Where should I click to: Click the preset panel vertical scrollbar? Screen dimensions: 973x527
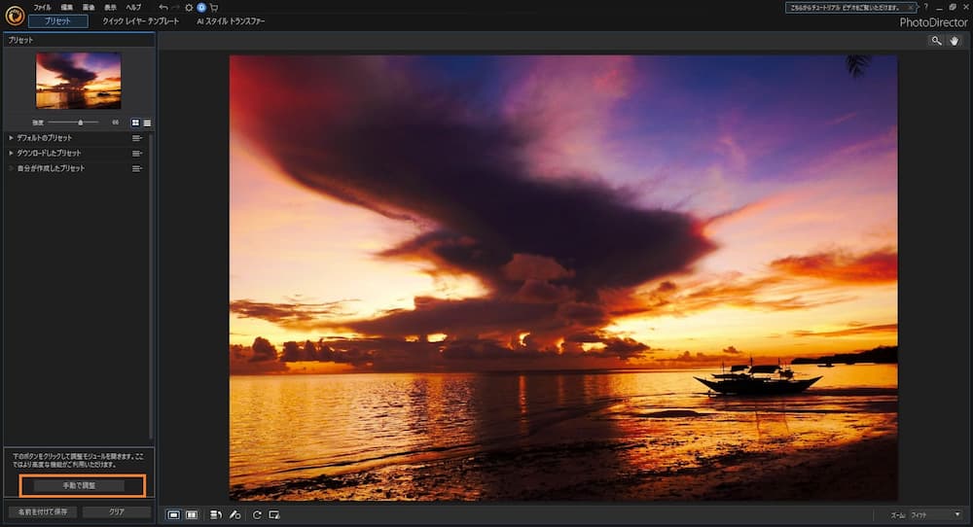pyautogui.click(x=151, y=285)
